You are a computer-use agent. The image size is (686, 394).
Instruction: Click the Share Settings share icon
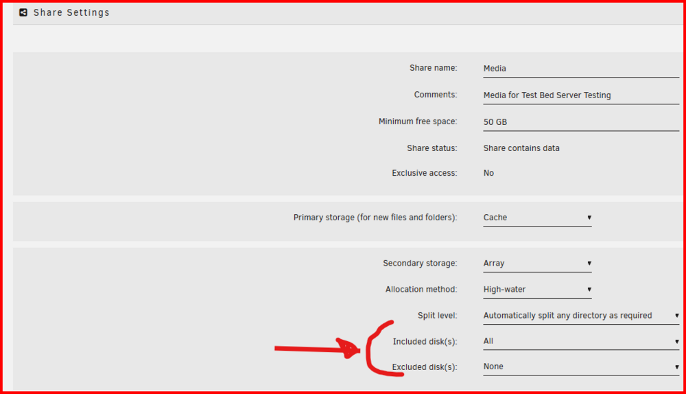click(23, 12)
